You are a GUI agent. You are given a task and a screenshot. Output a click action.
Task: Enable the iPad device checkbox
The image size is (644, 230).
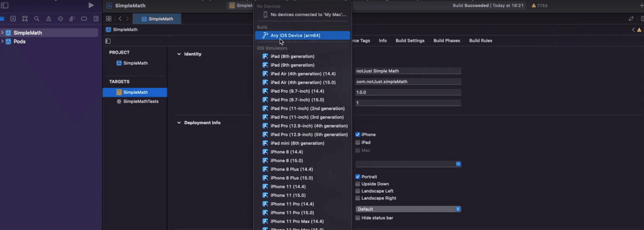click(358, 142)
